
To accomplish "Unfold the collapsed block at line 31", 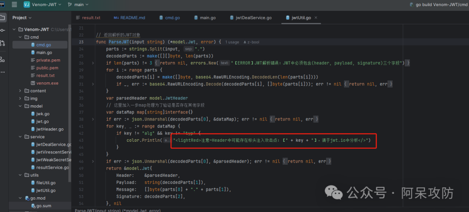I will tap(92, 85).
